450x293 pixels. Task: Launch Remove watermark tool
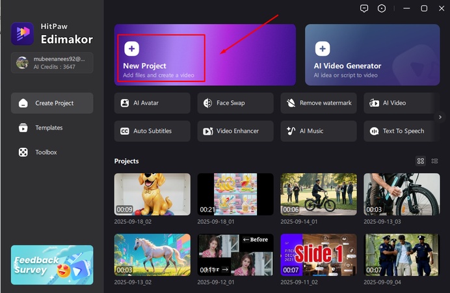pyautogui.click(x=319, y=103)
